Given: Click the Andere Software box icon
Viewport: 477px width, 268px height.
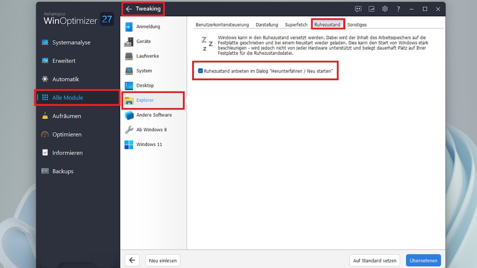Looking at the screenshot, I should (x=128, y=115).
